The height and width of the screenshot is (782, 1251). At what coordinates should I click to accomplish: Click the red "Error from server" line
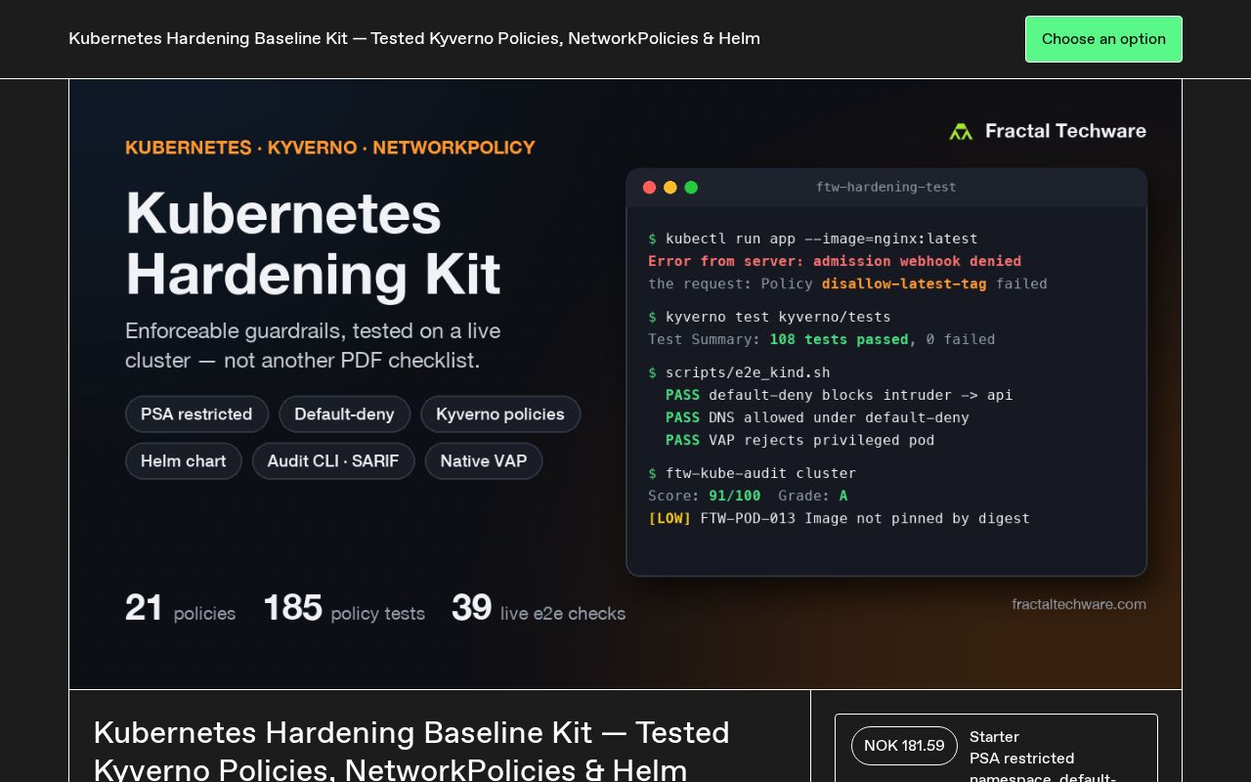click(835, 261)
